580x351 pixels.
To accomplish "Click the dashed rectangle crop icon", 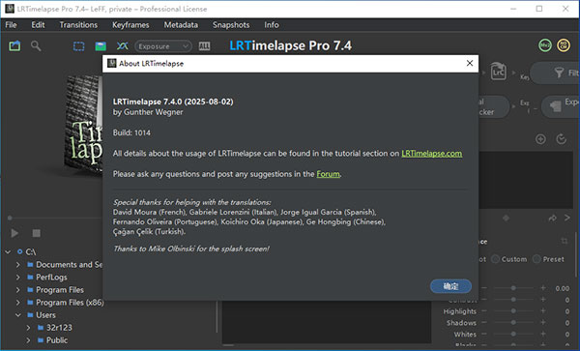I will (79, 46).
